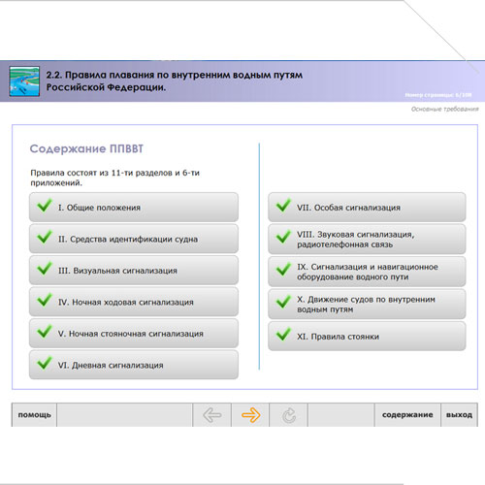The height and width of the screenshot is (485, 485).
Task: Open the содержание contents menu
Action: coord(407,415)
